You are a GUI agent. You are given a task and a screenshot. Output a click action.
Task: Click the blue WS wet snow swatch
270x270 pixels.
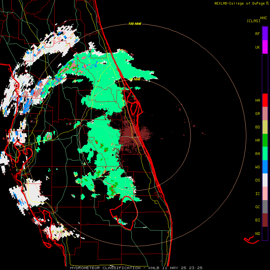click(x=265, y=167)
